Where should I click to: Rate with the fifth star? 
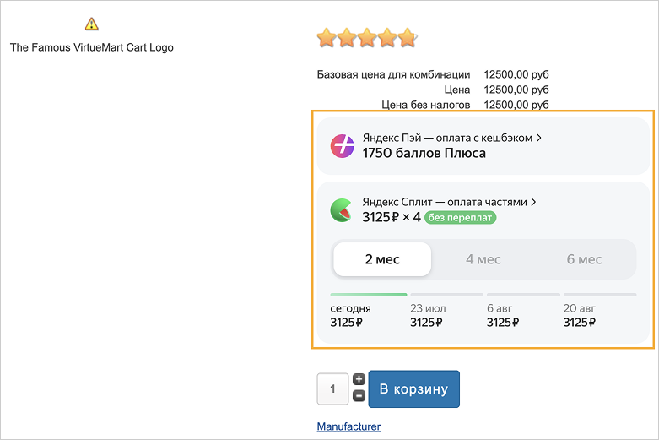[x=408, y=37]
